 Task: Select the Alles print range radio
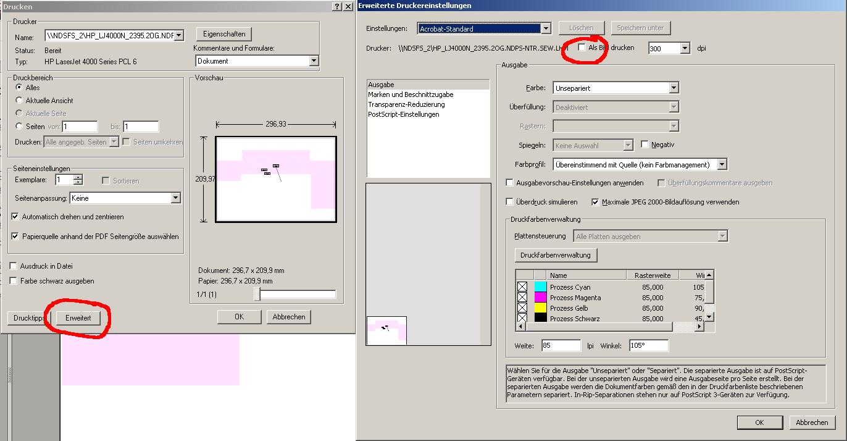(x=19, y=87)
